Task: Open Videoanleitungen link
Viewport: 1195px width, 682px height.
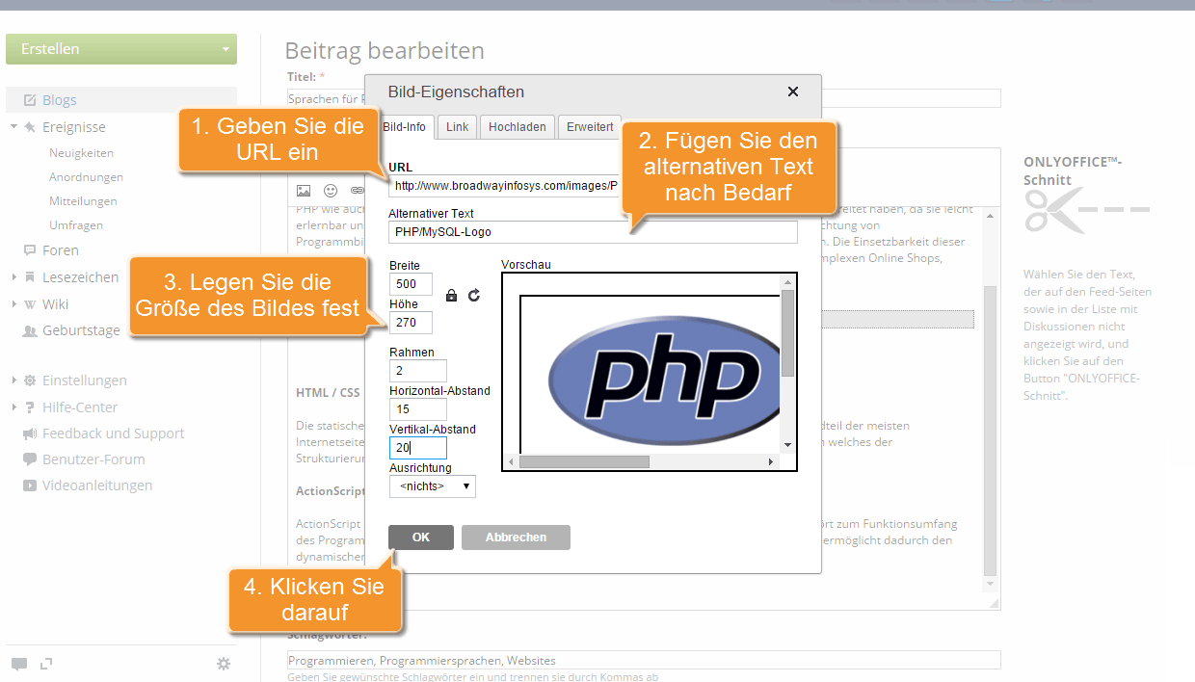Action: 97,485
